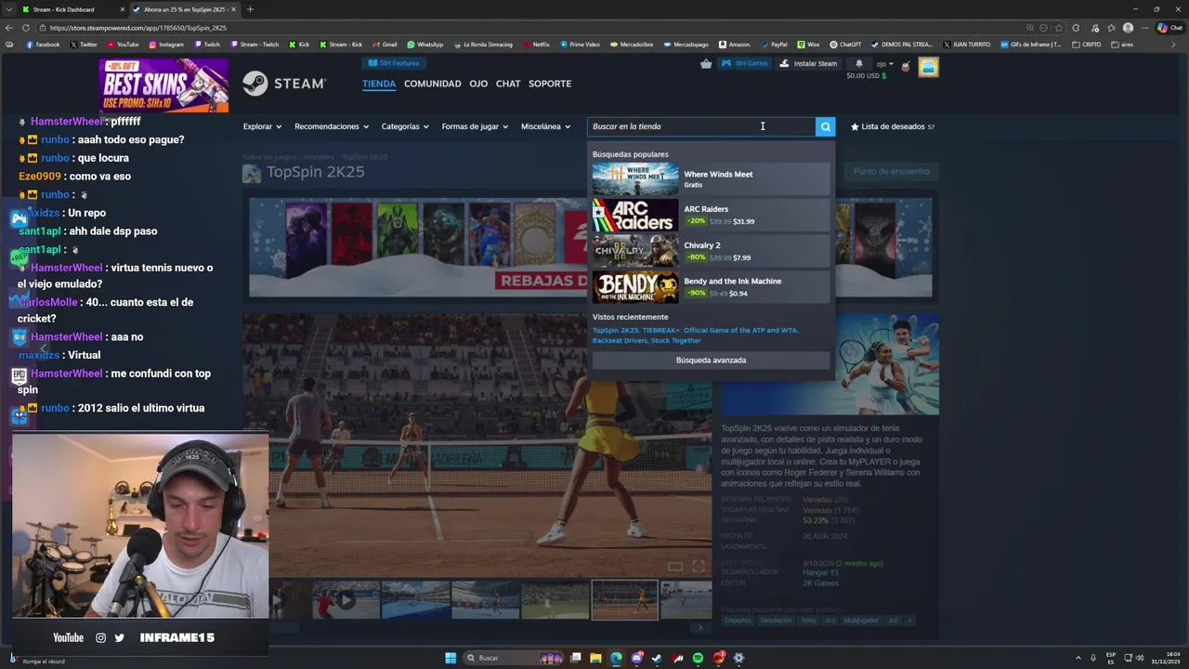This screenshot has width=1189, height=669.
Task: Open the SIH Games button
Action: coord(745,63)
